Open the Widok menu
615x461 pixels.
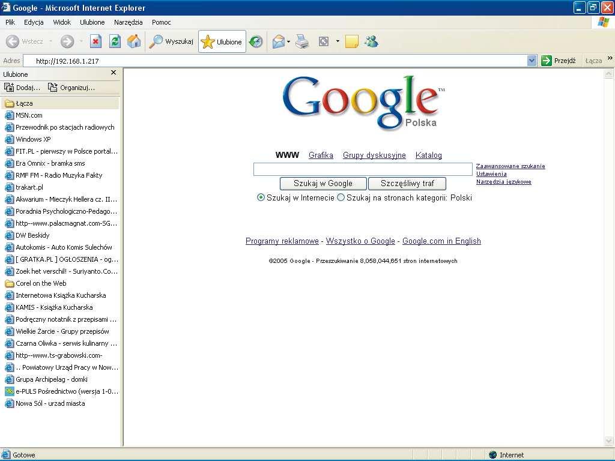coord(62,22)
